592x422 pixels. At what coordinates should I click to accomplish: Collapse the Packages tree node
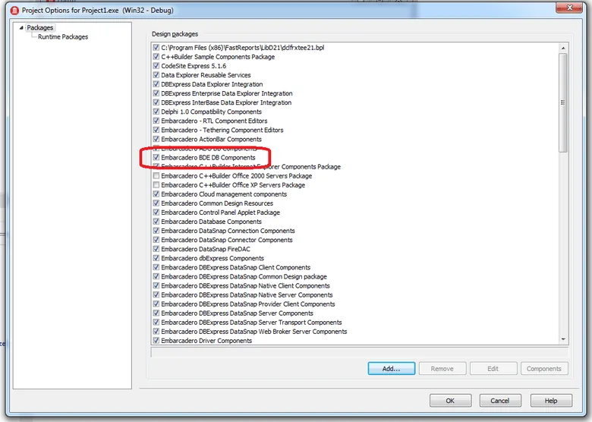tap(21, 27)
